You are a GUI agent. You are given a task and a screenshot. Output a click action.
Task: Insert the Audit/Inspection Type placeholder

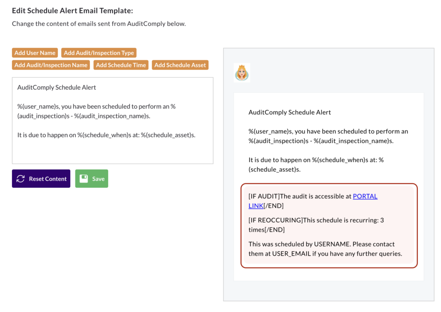pyautogui.click(x=99, y=53)
